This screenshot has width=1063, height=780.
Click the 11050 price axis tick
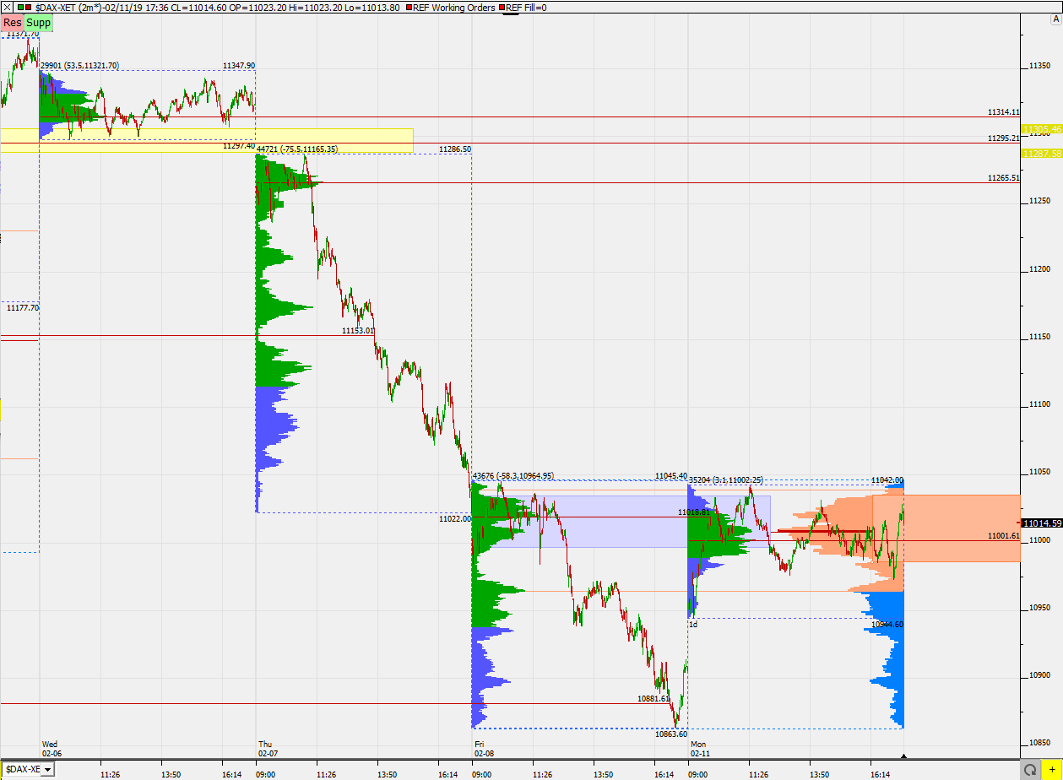1040,472
